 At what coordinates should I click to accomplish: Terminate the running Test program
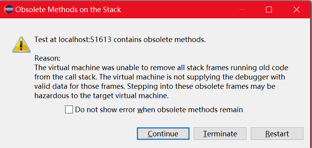pos(220,134)
